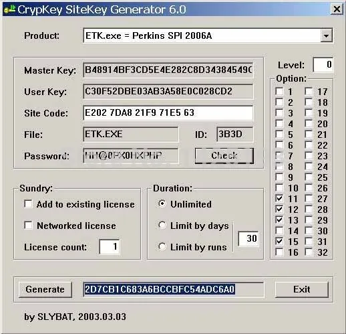Check Option 26 checkbox
346x334 pixels.
309,187
